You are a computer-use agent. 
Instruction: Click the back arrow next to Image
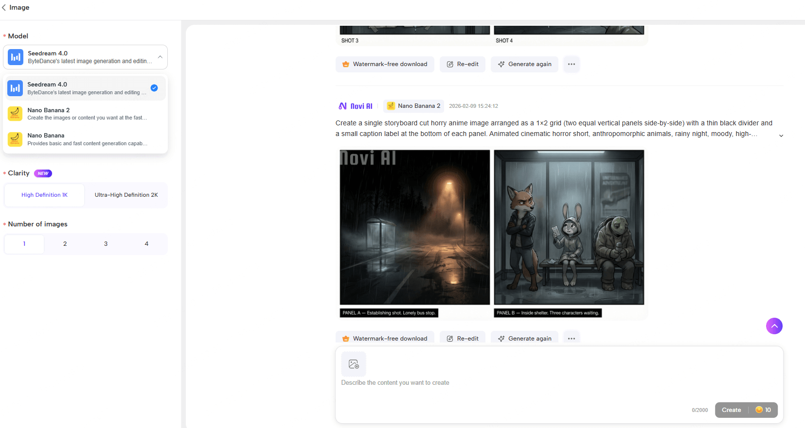coord(4,7)
